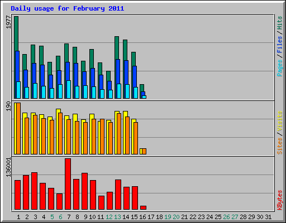Image resolution: width=286 pixels, height=223 pixels.
Task: Click day label 2 on the x-axis
Action: point(27,217)
